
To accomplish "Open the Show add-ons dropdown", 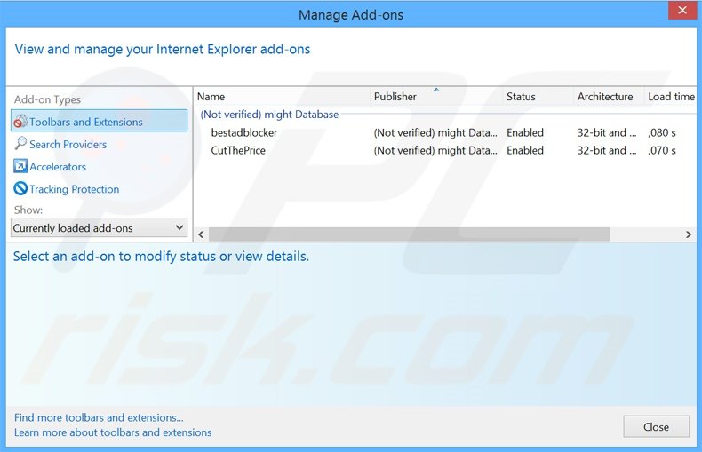I will 99,228.
